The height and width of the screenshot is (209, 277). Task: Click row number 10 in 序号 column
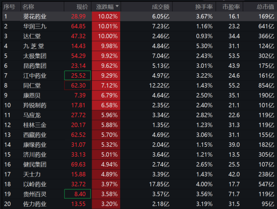7,105
